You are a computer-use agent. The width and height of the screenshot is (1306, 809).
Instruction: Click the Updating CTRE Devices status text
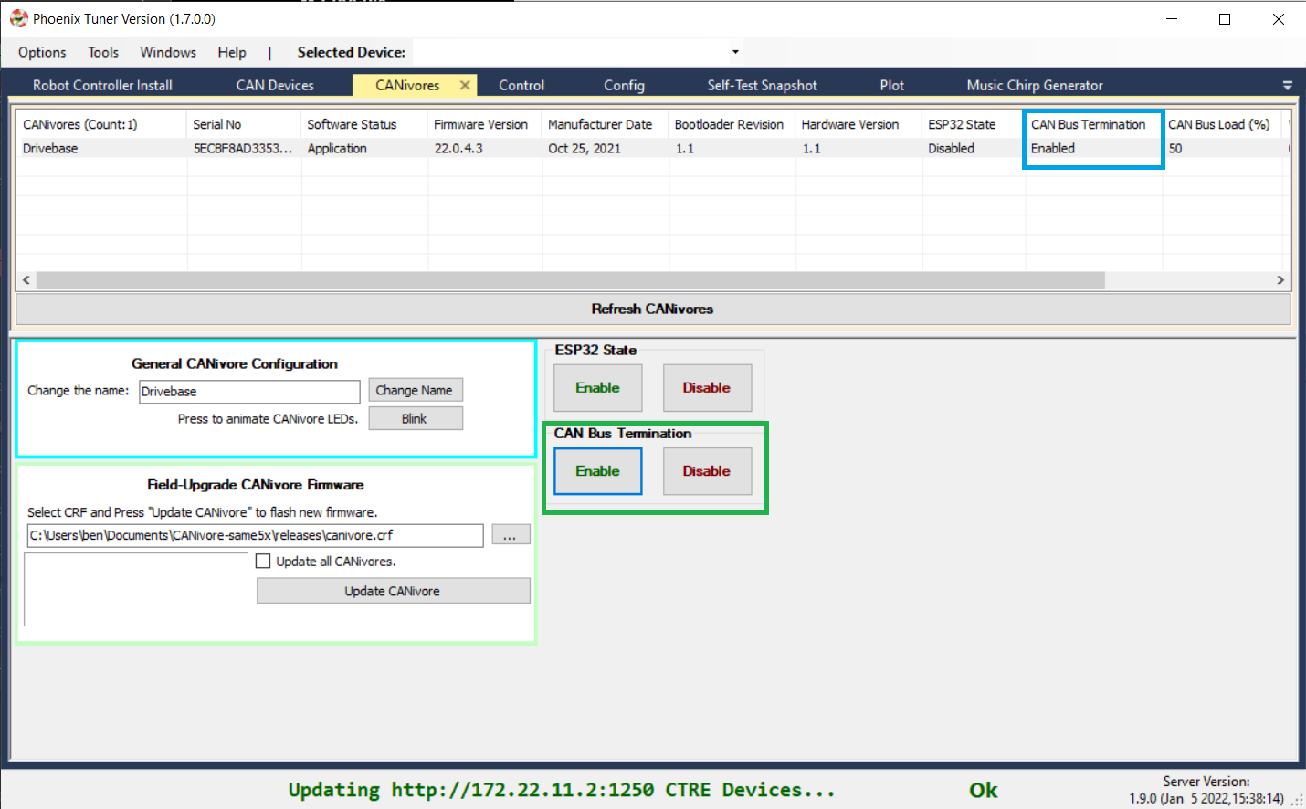coord(562,790)
